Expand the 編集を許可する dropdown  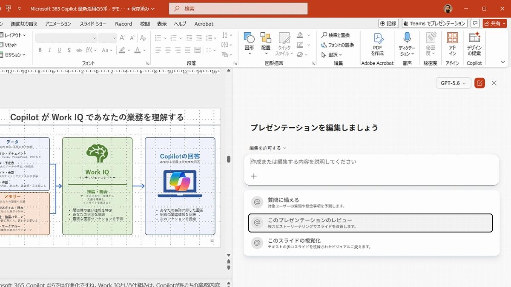[268, 148]
